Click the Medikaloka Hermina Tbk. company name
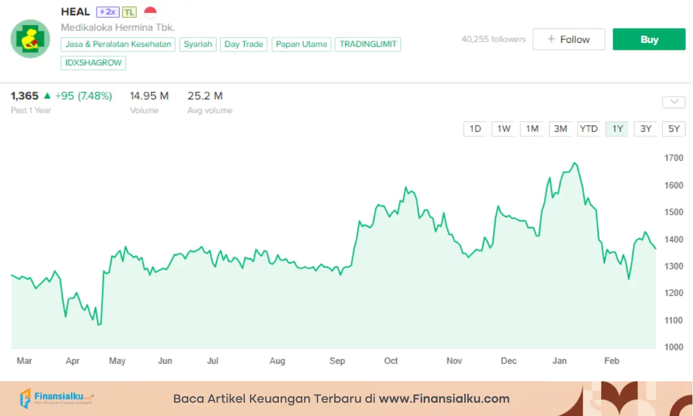The width and height of the screenshot is (693, 416). (118, 27)
